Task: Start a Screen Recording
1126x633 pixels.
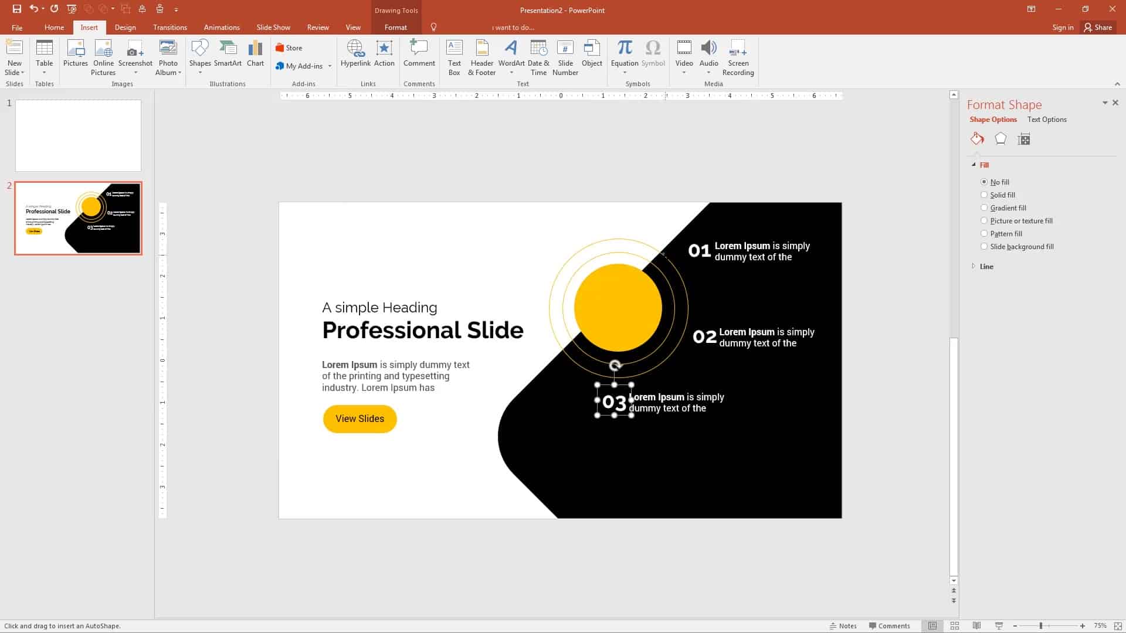Action: (x=738, y=57)
